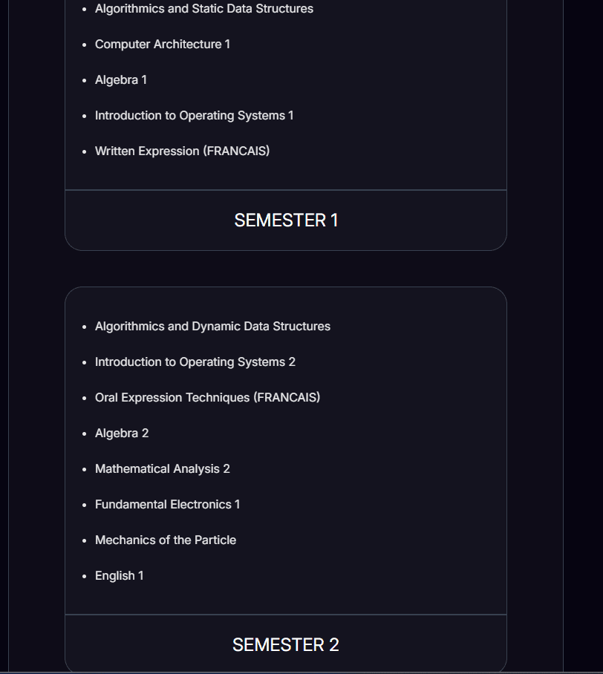Click the divider line above SEMESTER 2
This screenshot has height=674, width=603.
click(286, 615)
